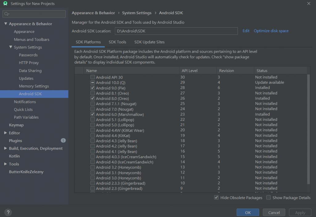
Task: Select the Android 5.0 (Lollipop) row name
Action: pyautogui.click(x=115, y=125)
